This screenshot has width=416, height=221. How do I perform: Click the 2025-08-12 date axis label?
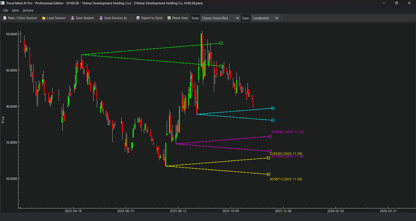pos(178,211)
